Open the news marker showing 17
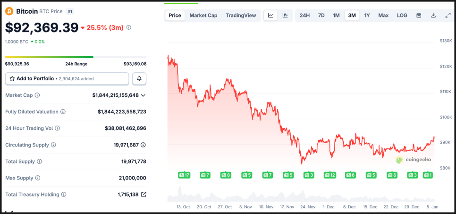Viewport: 456px width, 214px height. 184,175
